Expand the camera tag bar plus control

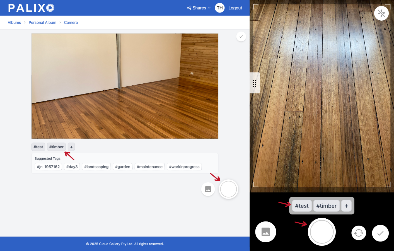pos(346,206)
